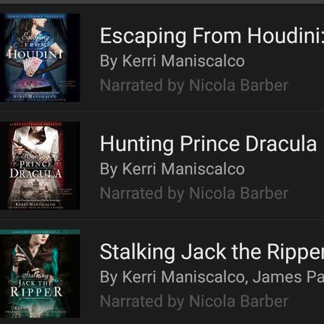
Task: Click the gray bar above the audiobook list
Action: click(162, 2)
